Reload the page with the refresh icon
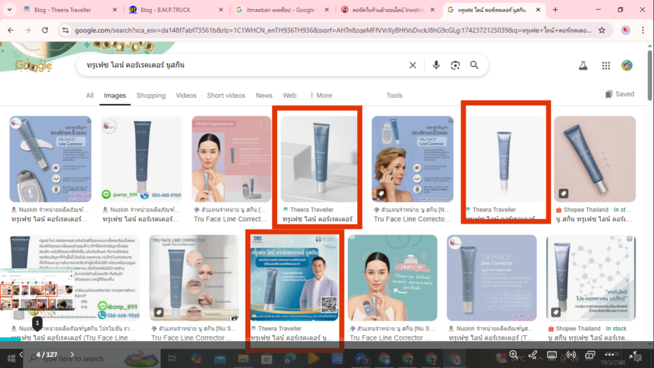Screen dimensions: 654x368 [44, 29]
